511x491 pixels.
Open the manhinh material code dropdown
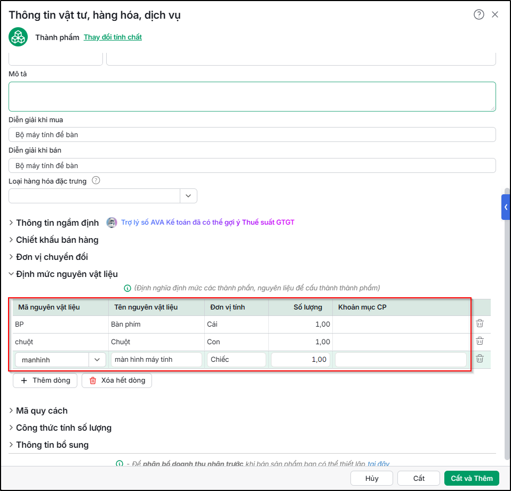97,360
